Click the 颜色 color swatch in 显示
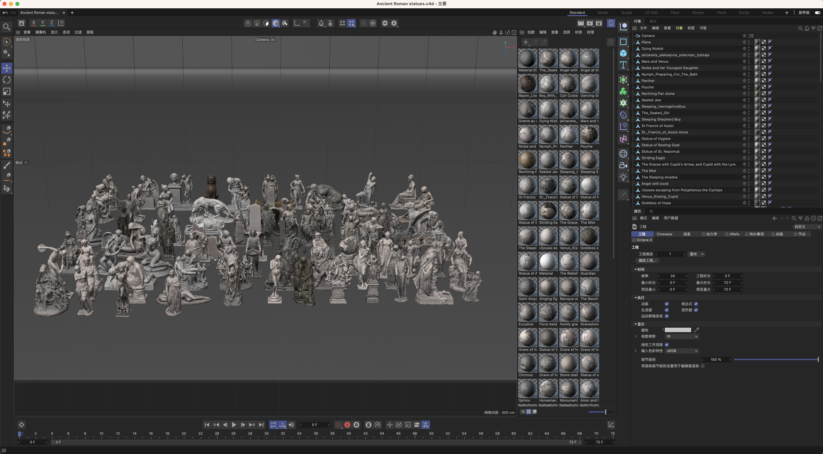 click(x=678, y=330)
